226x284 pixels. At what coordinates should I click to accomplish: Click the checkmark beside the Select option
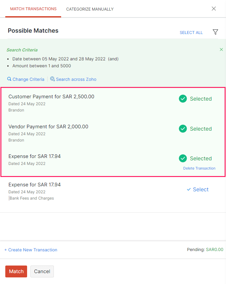point(190,189)
